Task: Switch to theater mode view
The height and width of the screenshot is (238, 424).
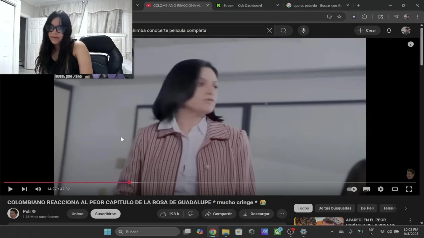Action: [395, 189]
